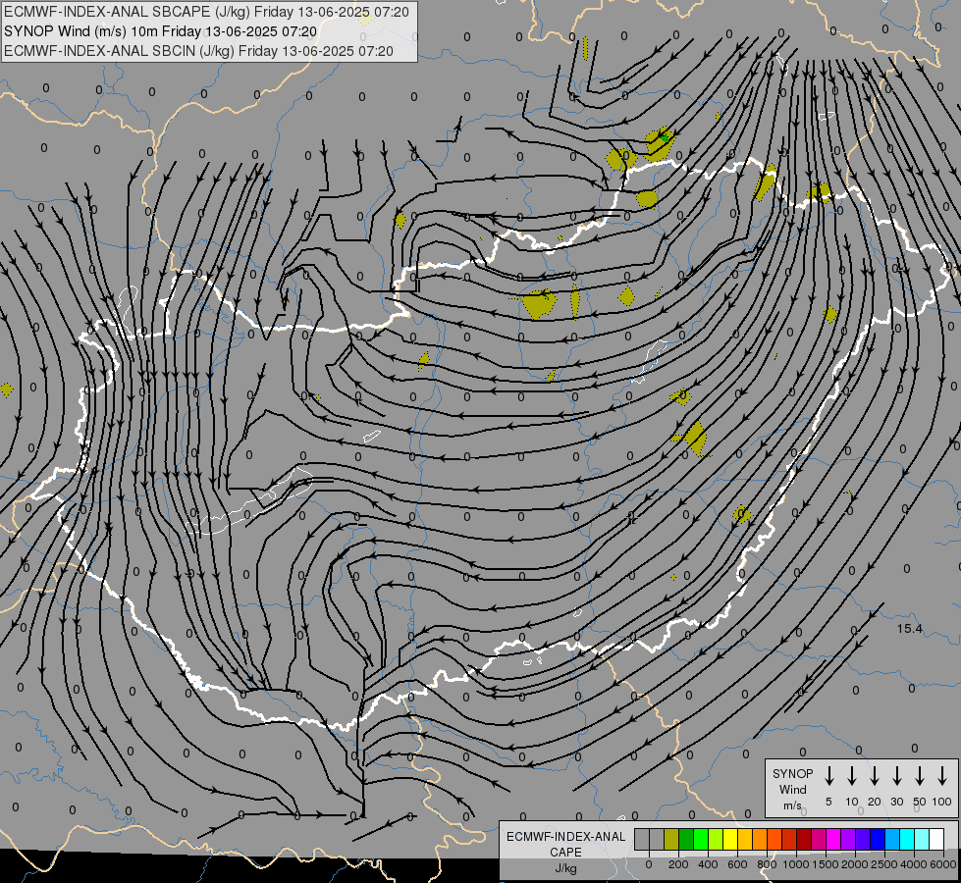Choose the amber swatch right of yellow
Viewport: 961px width, 883px height.
[x=745, y=839]
